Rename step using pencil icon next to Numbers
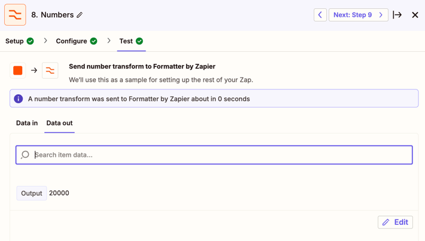Image resolution: width=425 pixels, height=241 pixels. 80,15
